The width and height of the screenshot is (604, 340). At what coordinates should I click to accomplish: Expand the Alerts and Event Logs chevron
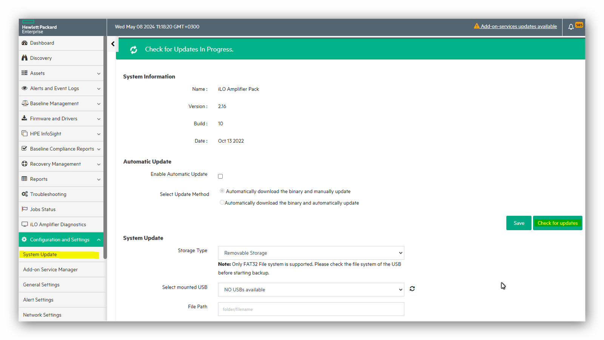coord(99,89)
